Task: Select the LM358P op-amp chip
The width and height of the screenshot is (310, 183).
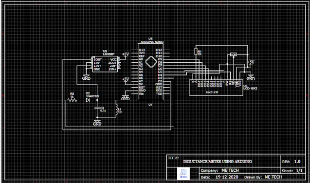Action: pos(105,64)
